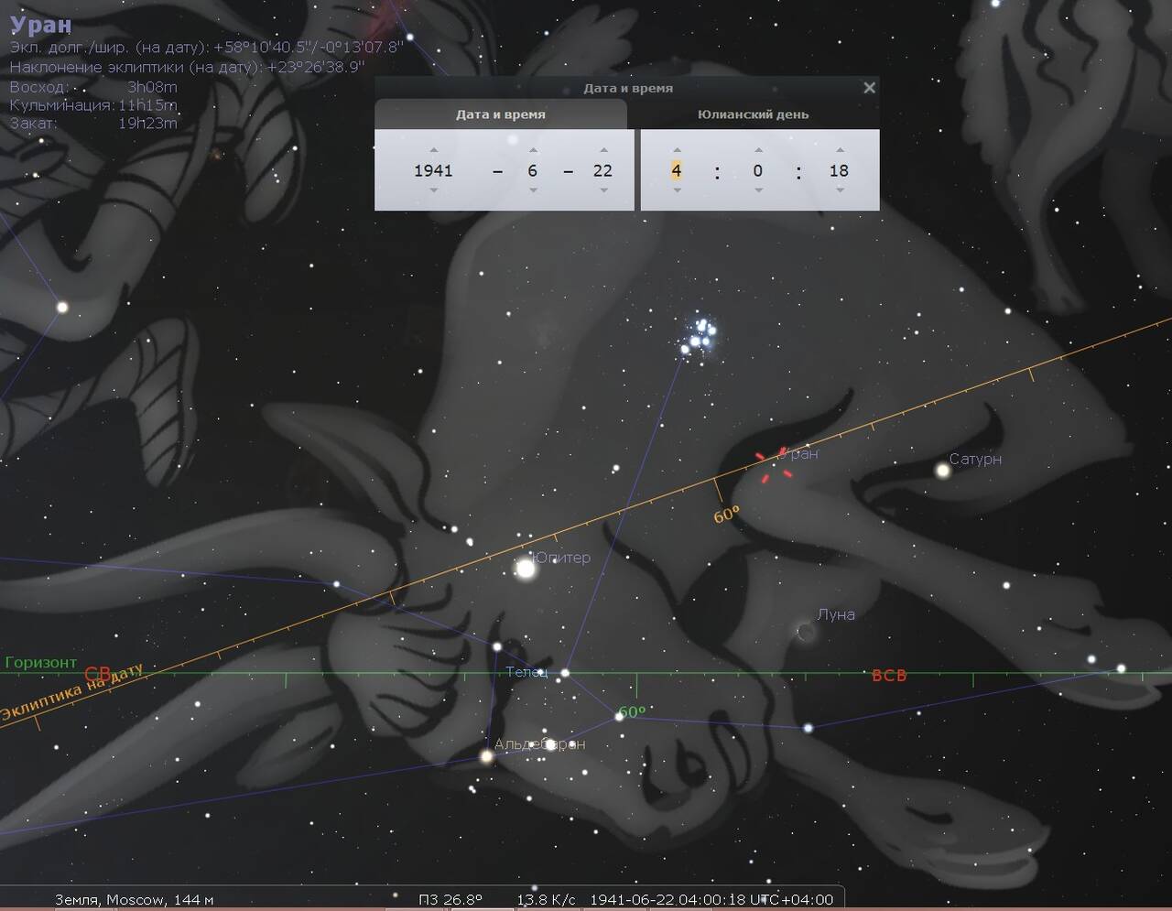Select the star Aldebaran (Альдебаран)
The width and height of the screenshot is (1172, 911).
tap(487, 756)
